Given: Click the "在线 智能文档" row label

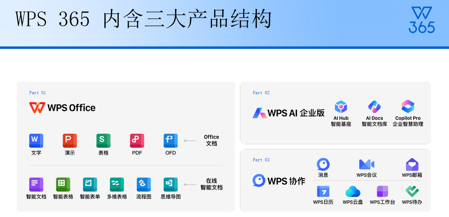Looking at the screenshot, I should [x=212, y=184].
